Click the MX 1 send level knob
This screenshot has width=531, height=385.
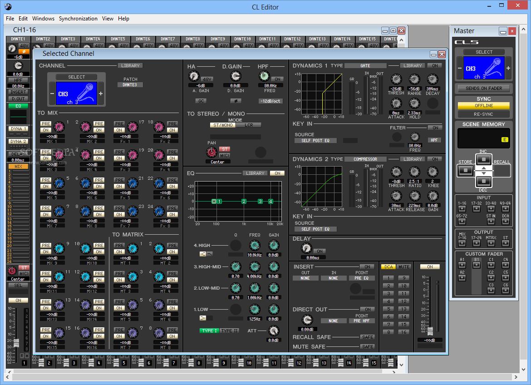pyautogui.click(x=59, y=127)
